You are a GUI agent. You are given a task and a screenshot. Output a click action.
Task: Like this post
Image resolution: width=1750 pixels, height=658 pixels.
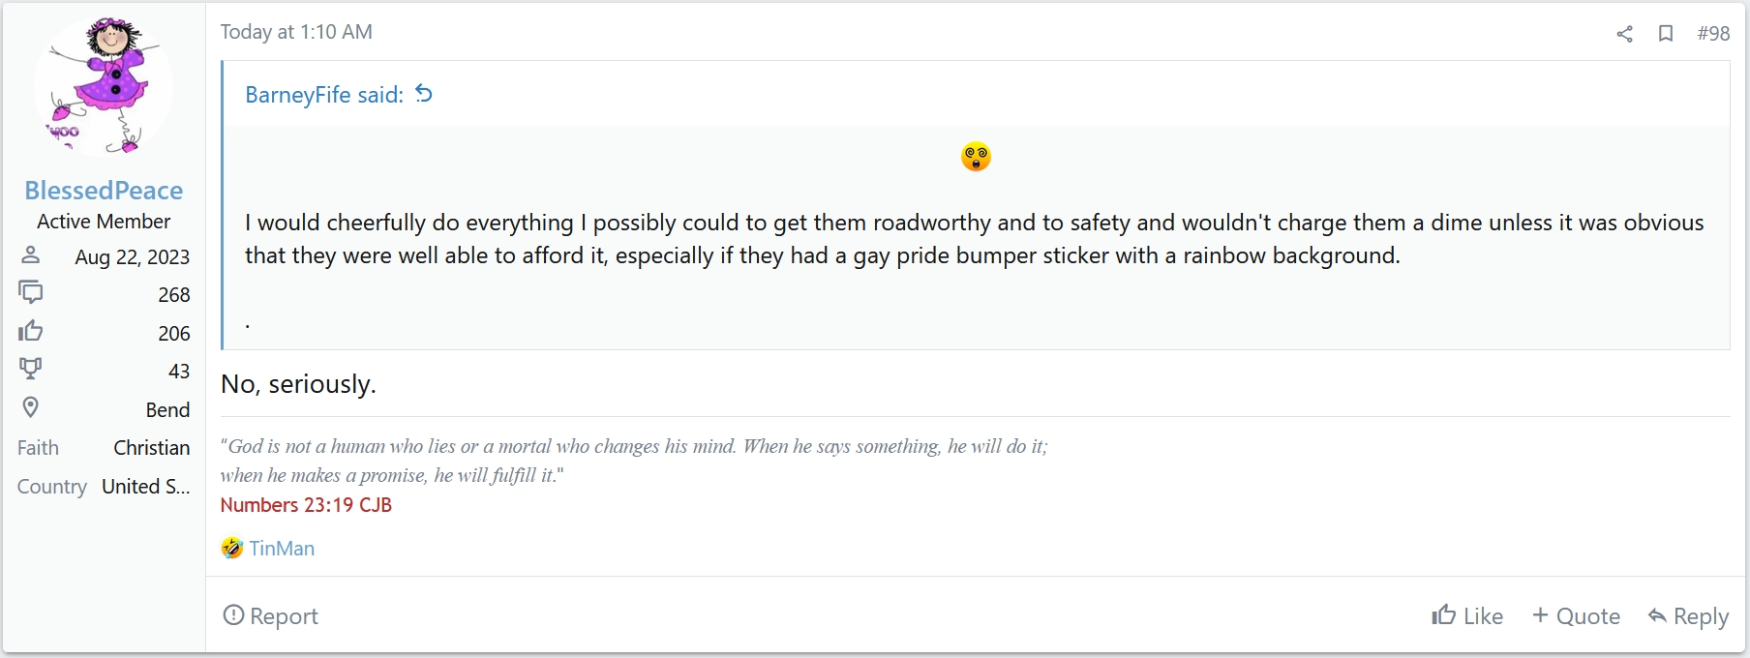tap(1467, 616)
